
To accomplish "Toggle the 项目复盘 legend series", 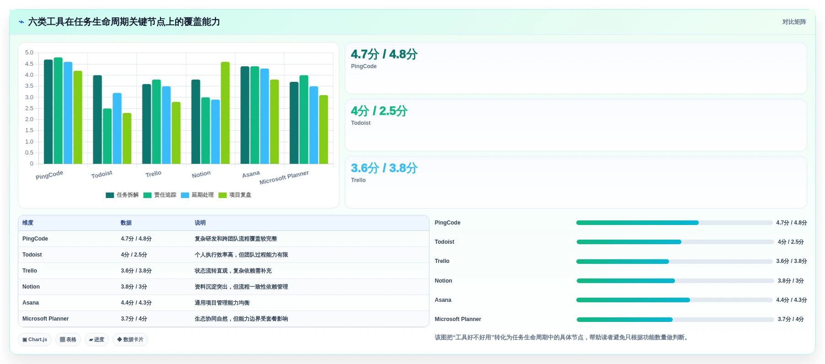I will click(235, 195).
